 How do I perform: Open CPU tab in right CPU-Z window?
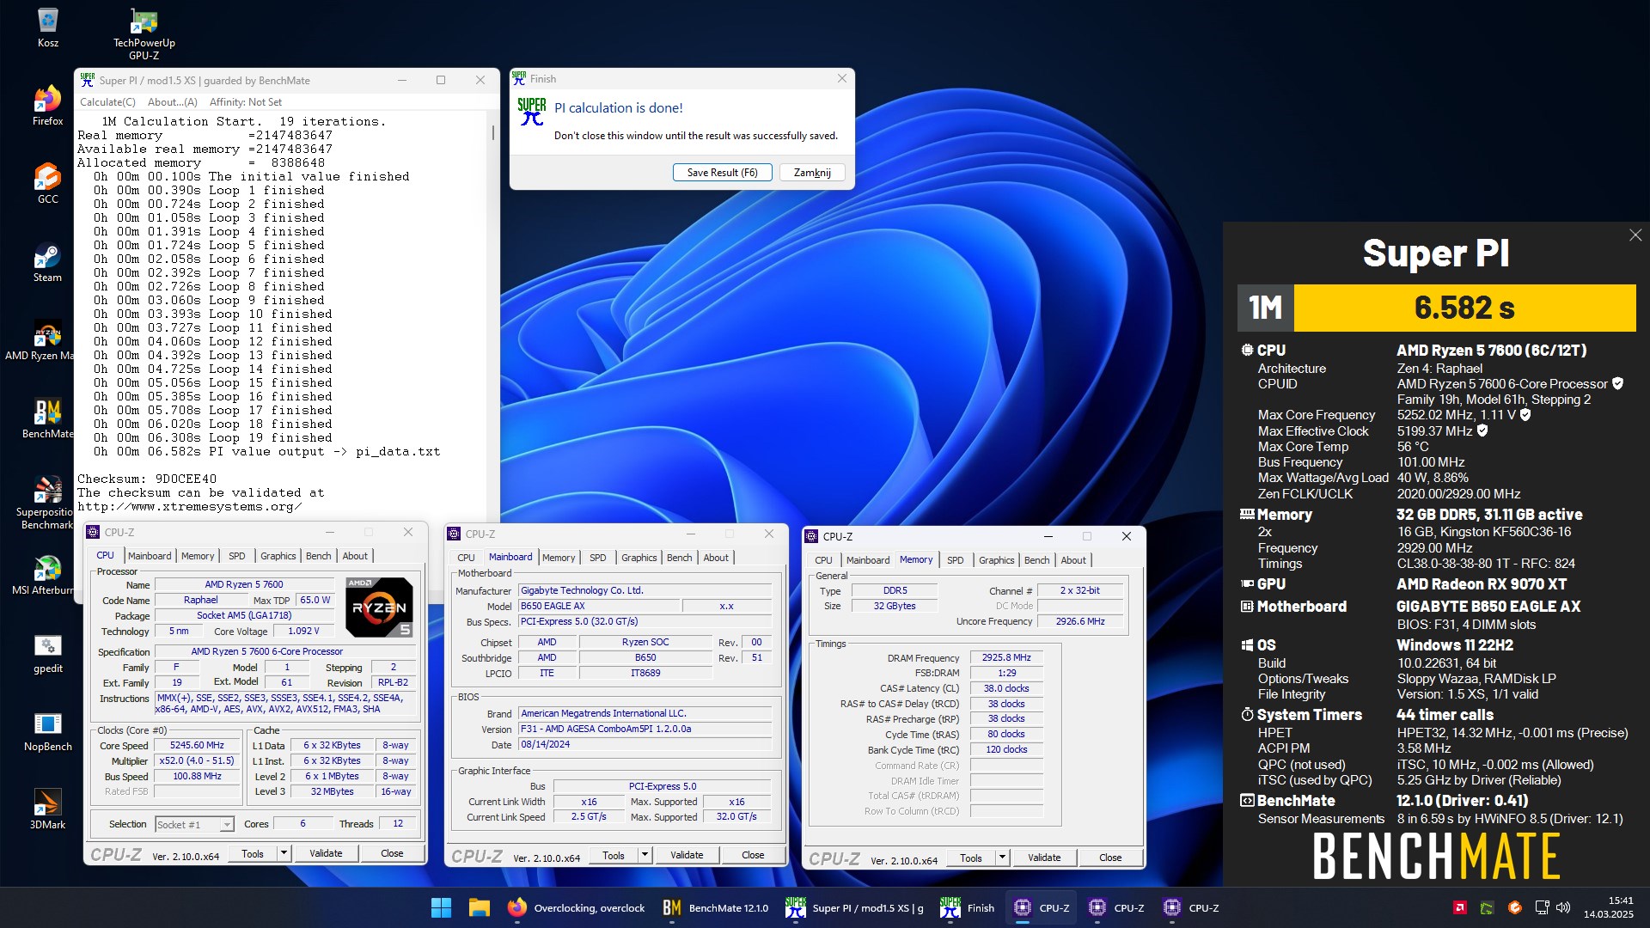click(823, 560)
